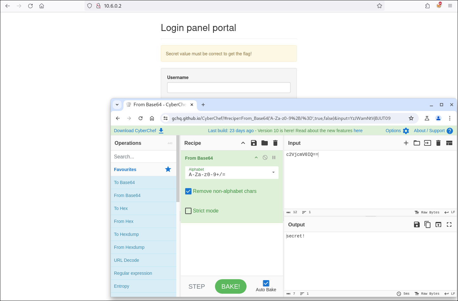Image resolution: width=458 pixels, height=301 pixels.
Task: Copy raw output to clipboard
Action: pos(428,224)
